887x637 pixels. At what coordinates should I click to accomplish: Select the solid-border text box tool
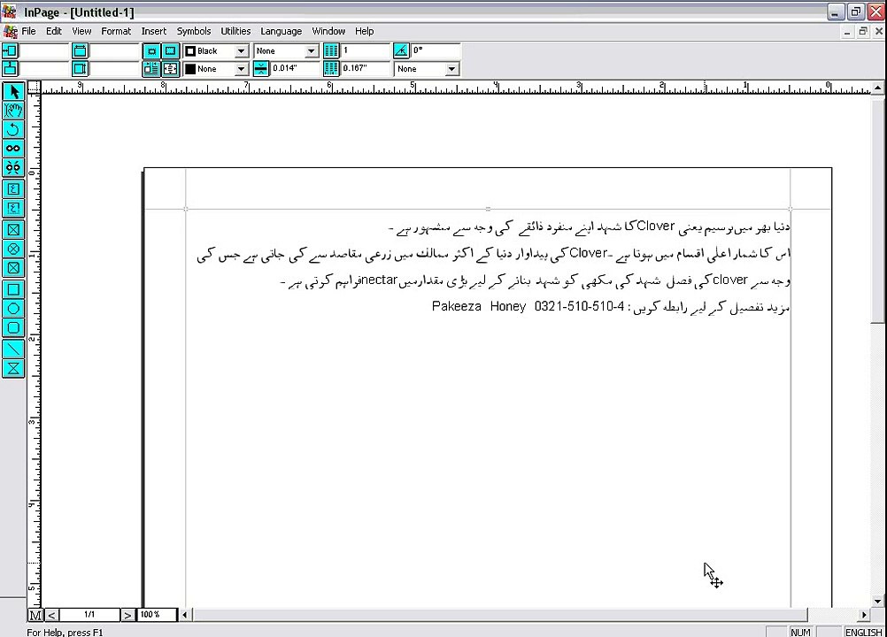click(x=13, y=188)
